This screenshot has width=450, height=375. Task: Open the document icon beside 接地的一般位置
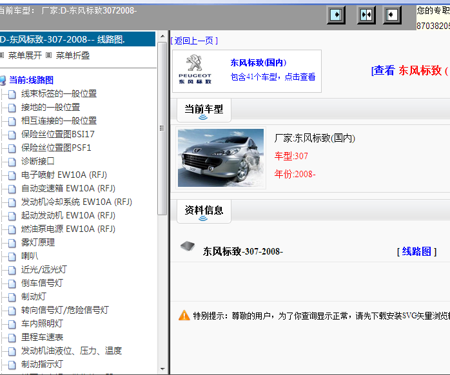pos(12,108)
